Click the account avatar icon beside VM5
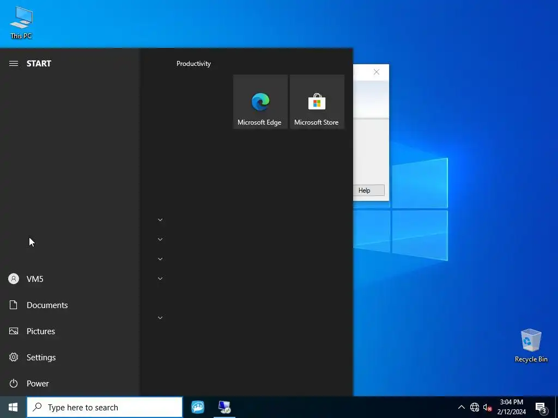558x418 pixels. (x=14, y=279)
